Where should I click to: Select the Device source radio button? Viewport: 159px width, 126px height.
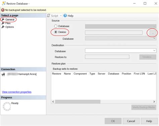(56, 32)
